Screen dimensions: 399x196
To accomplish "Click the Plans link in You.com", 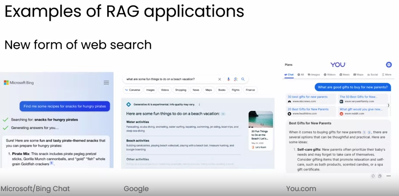I will click(288, 65).
